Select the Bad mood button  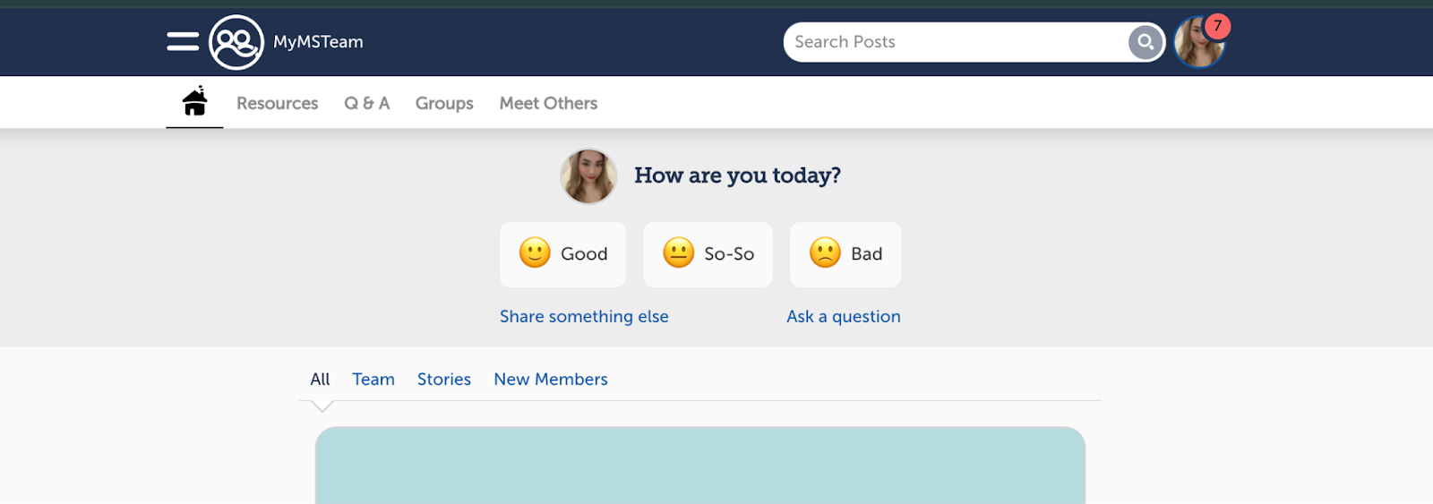pyautogui.click(x=845, y=254)
